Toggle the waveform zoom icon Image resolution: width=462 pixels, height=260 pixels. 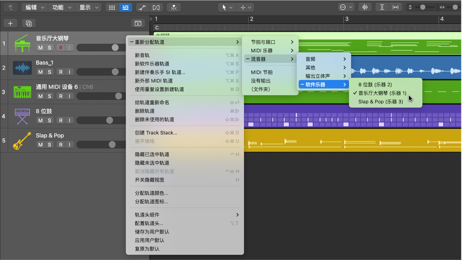(x=365, y=7)
